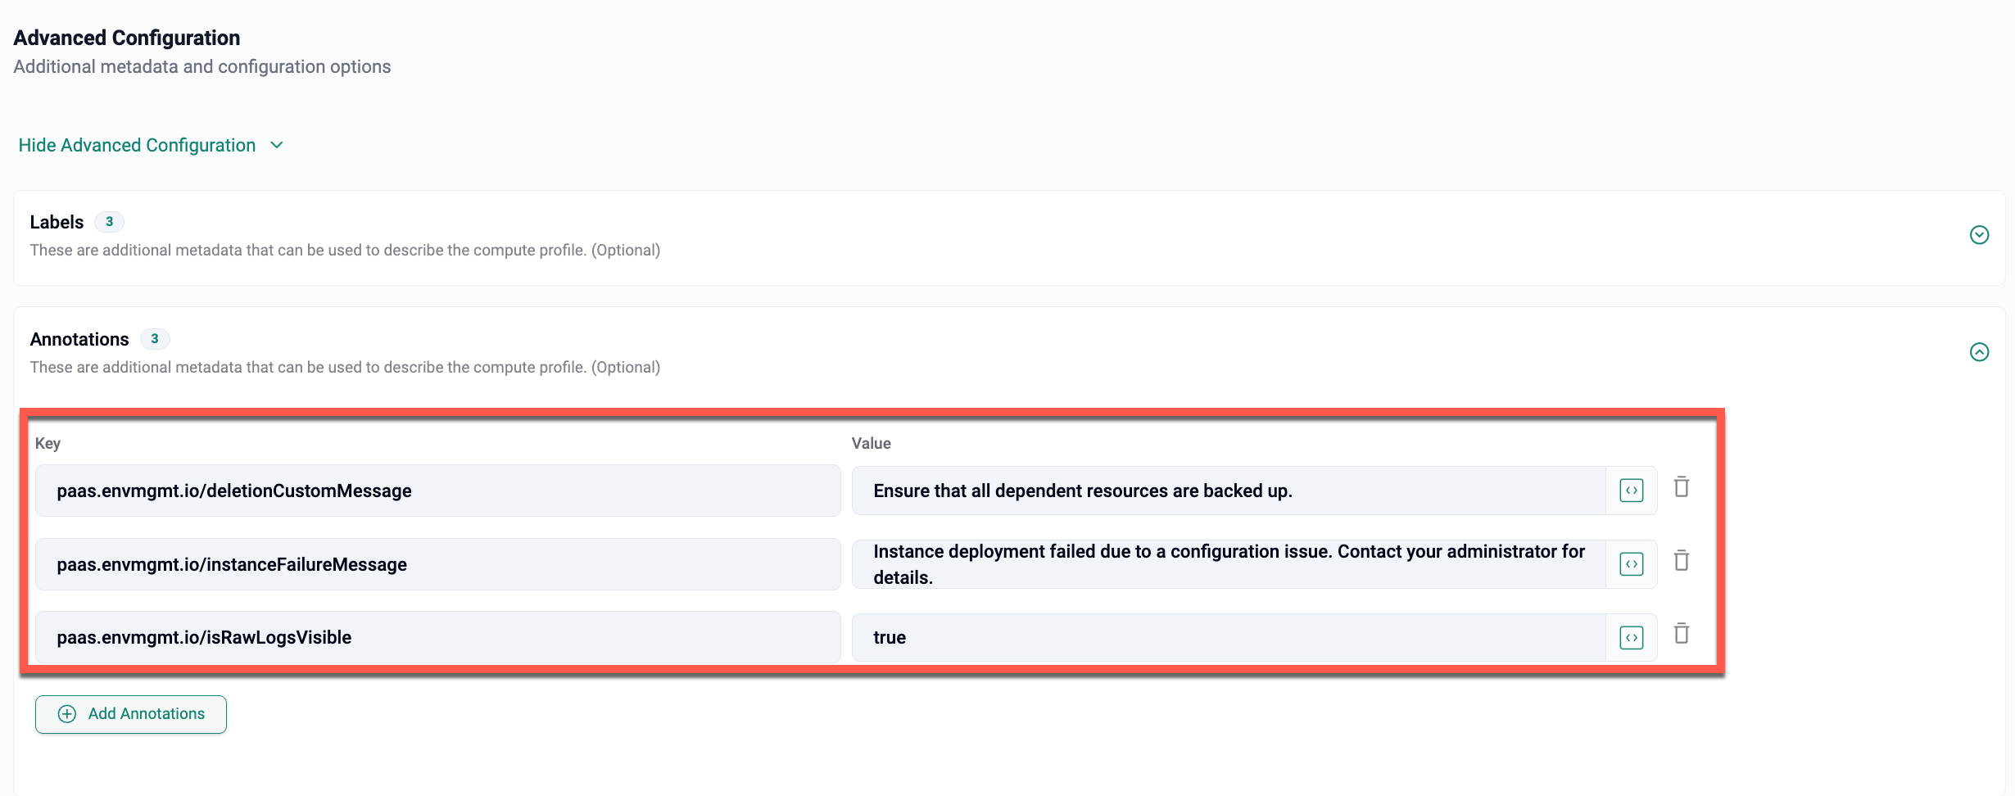Image resolution: width=2015 pixels, height=796 pixels.
Task: Edit the 'Instance deployment failed' value field
Action: point(1229,564)
